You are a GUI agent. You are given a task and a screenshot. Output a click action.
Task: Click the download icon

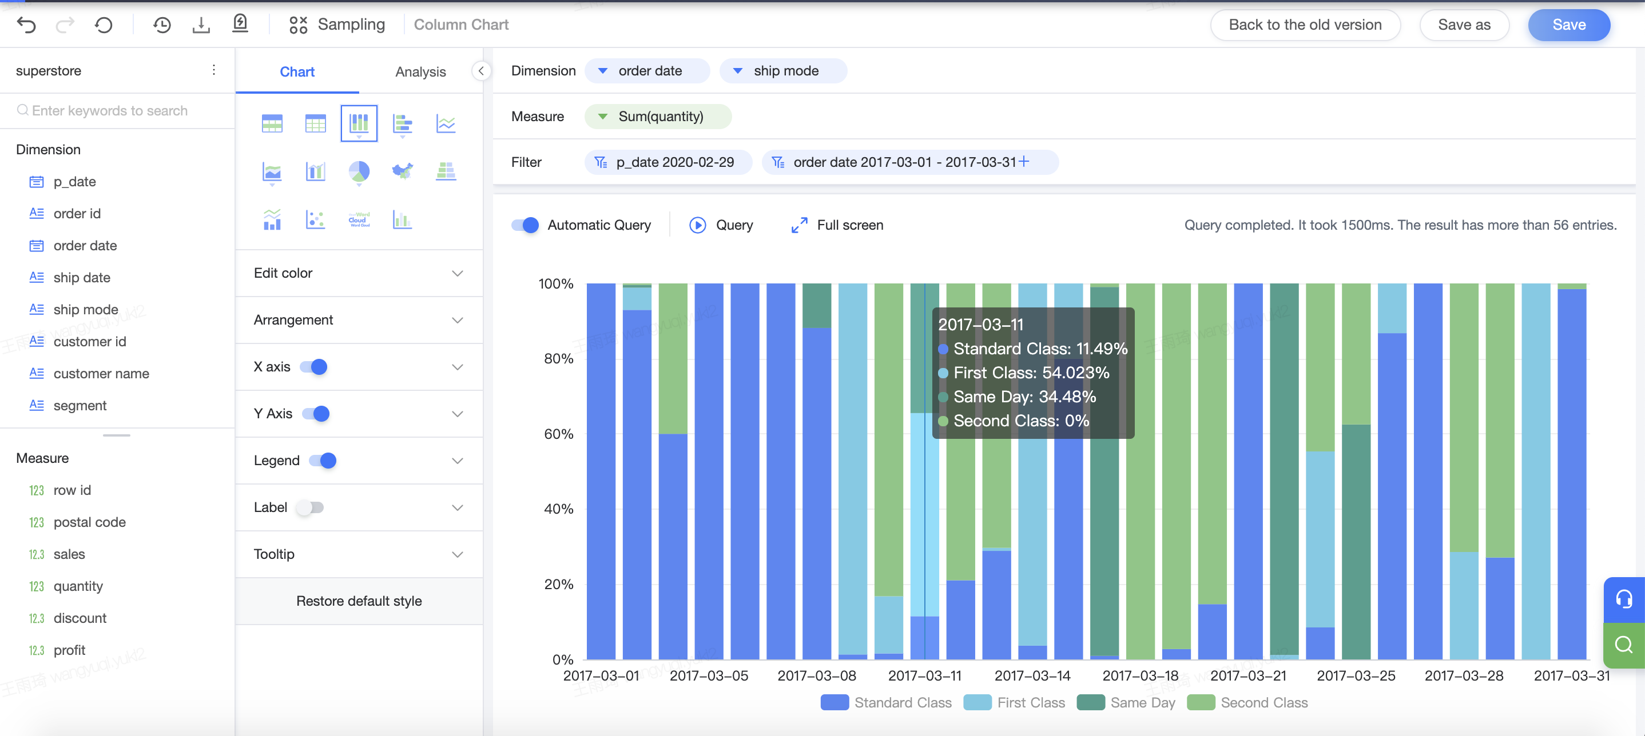click(x=201, y=25)
